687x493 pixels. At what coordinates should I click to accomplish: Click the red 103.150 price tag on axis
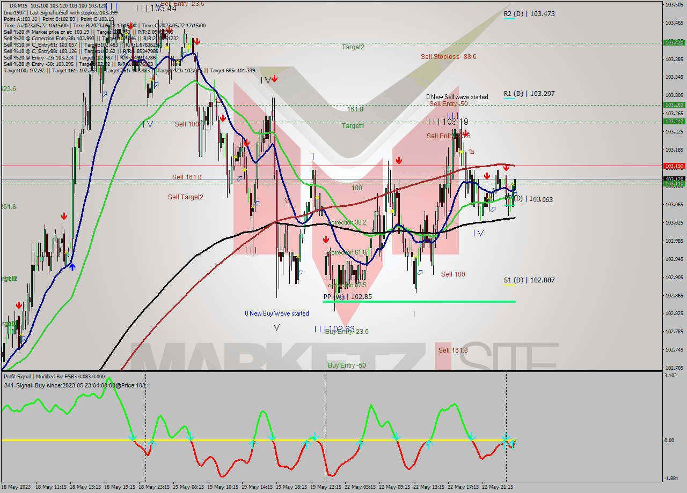(x=674, y=166)
